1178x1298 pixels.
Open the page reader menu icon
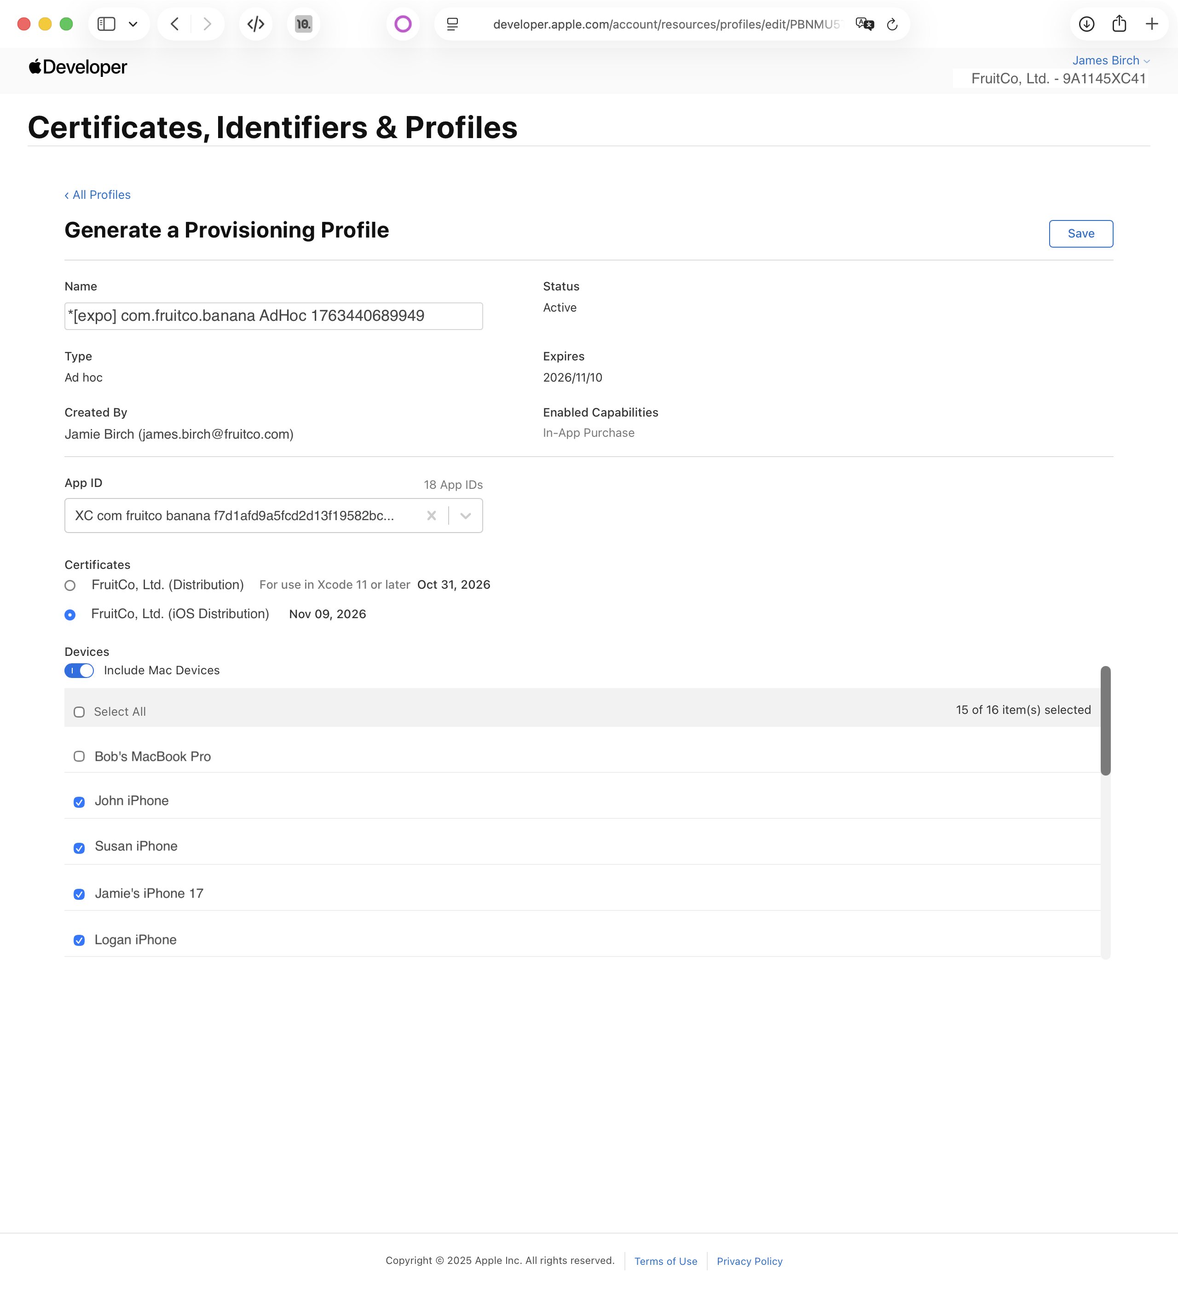[x=452, y=24]
